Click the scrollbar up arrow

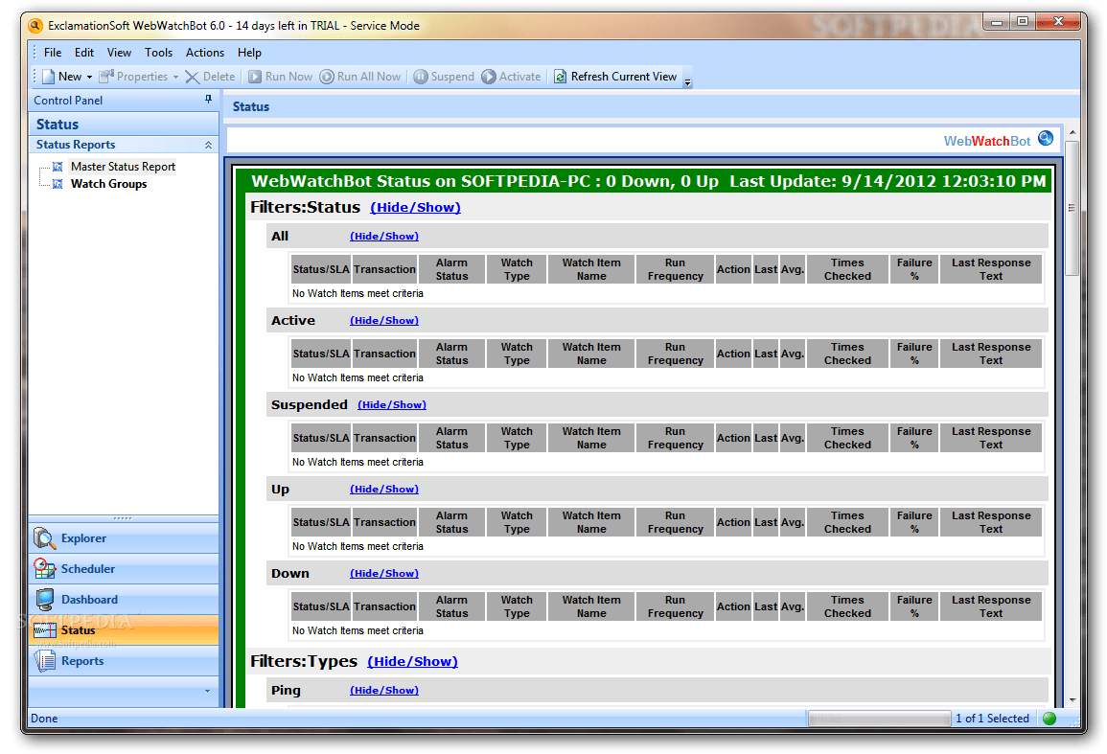(x=1072, y=132)
